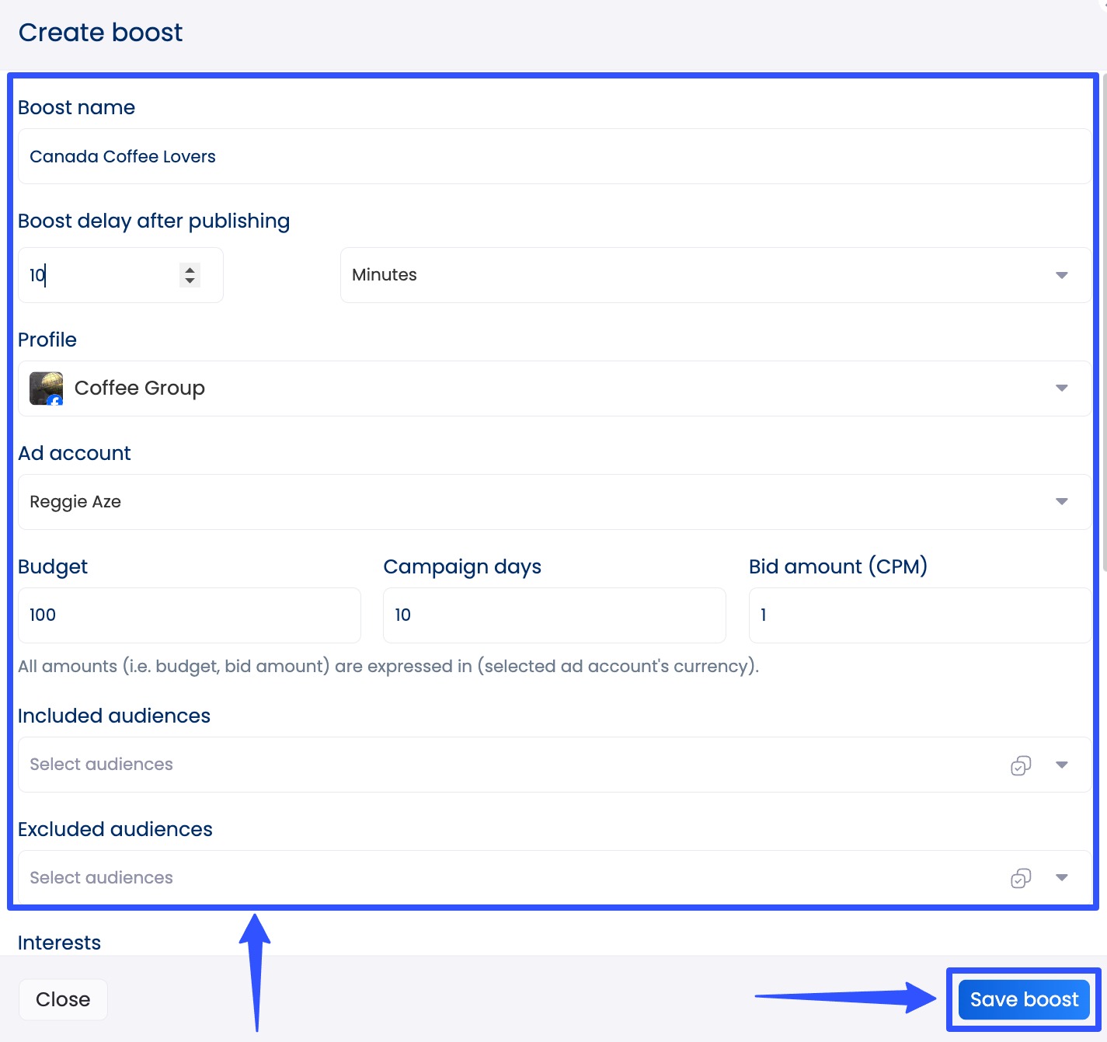Screen dimensions: 1107x1042
Task: Click the Close button
Action: 63,999
